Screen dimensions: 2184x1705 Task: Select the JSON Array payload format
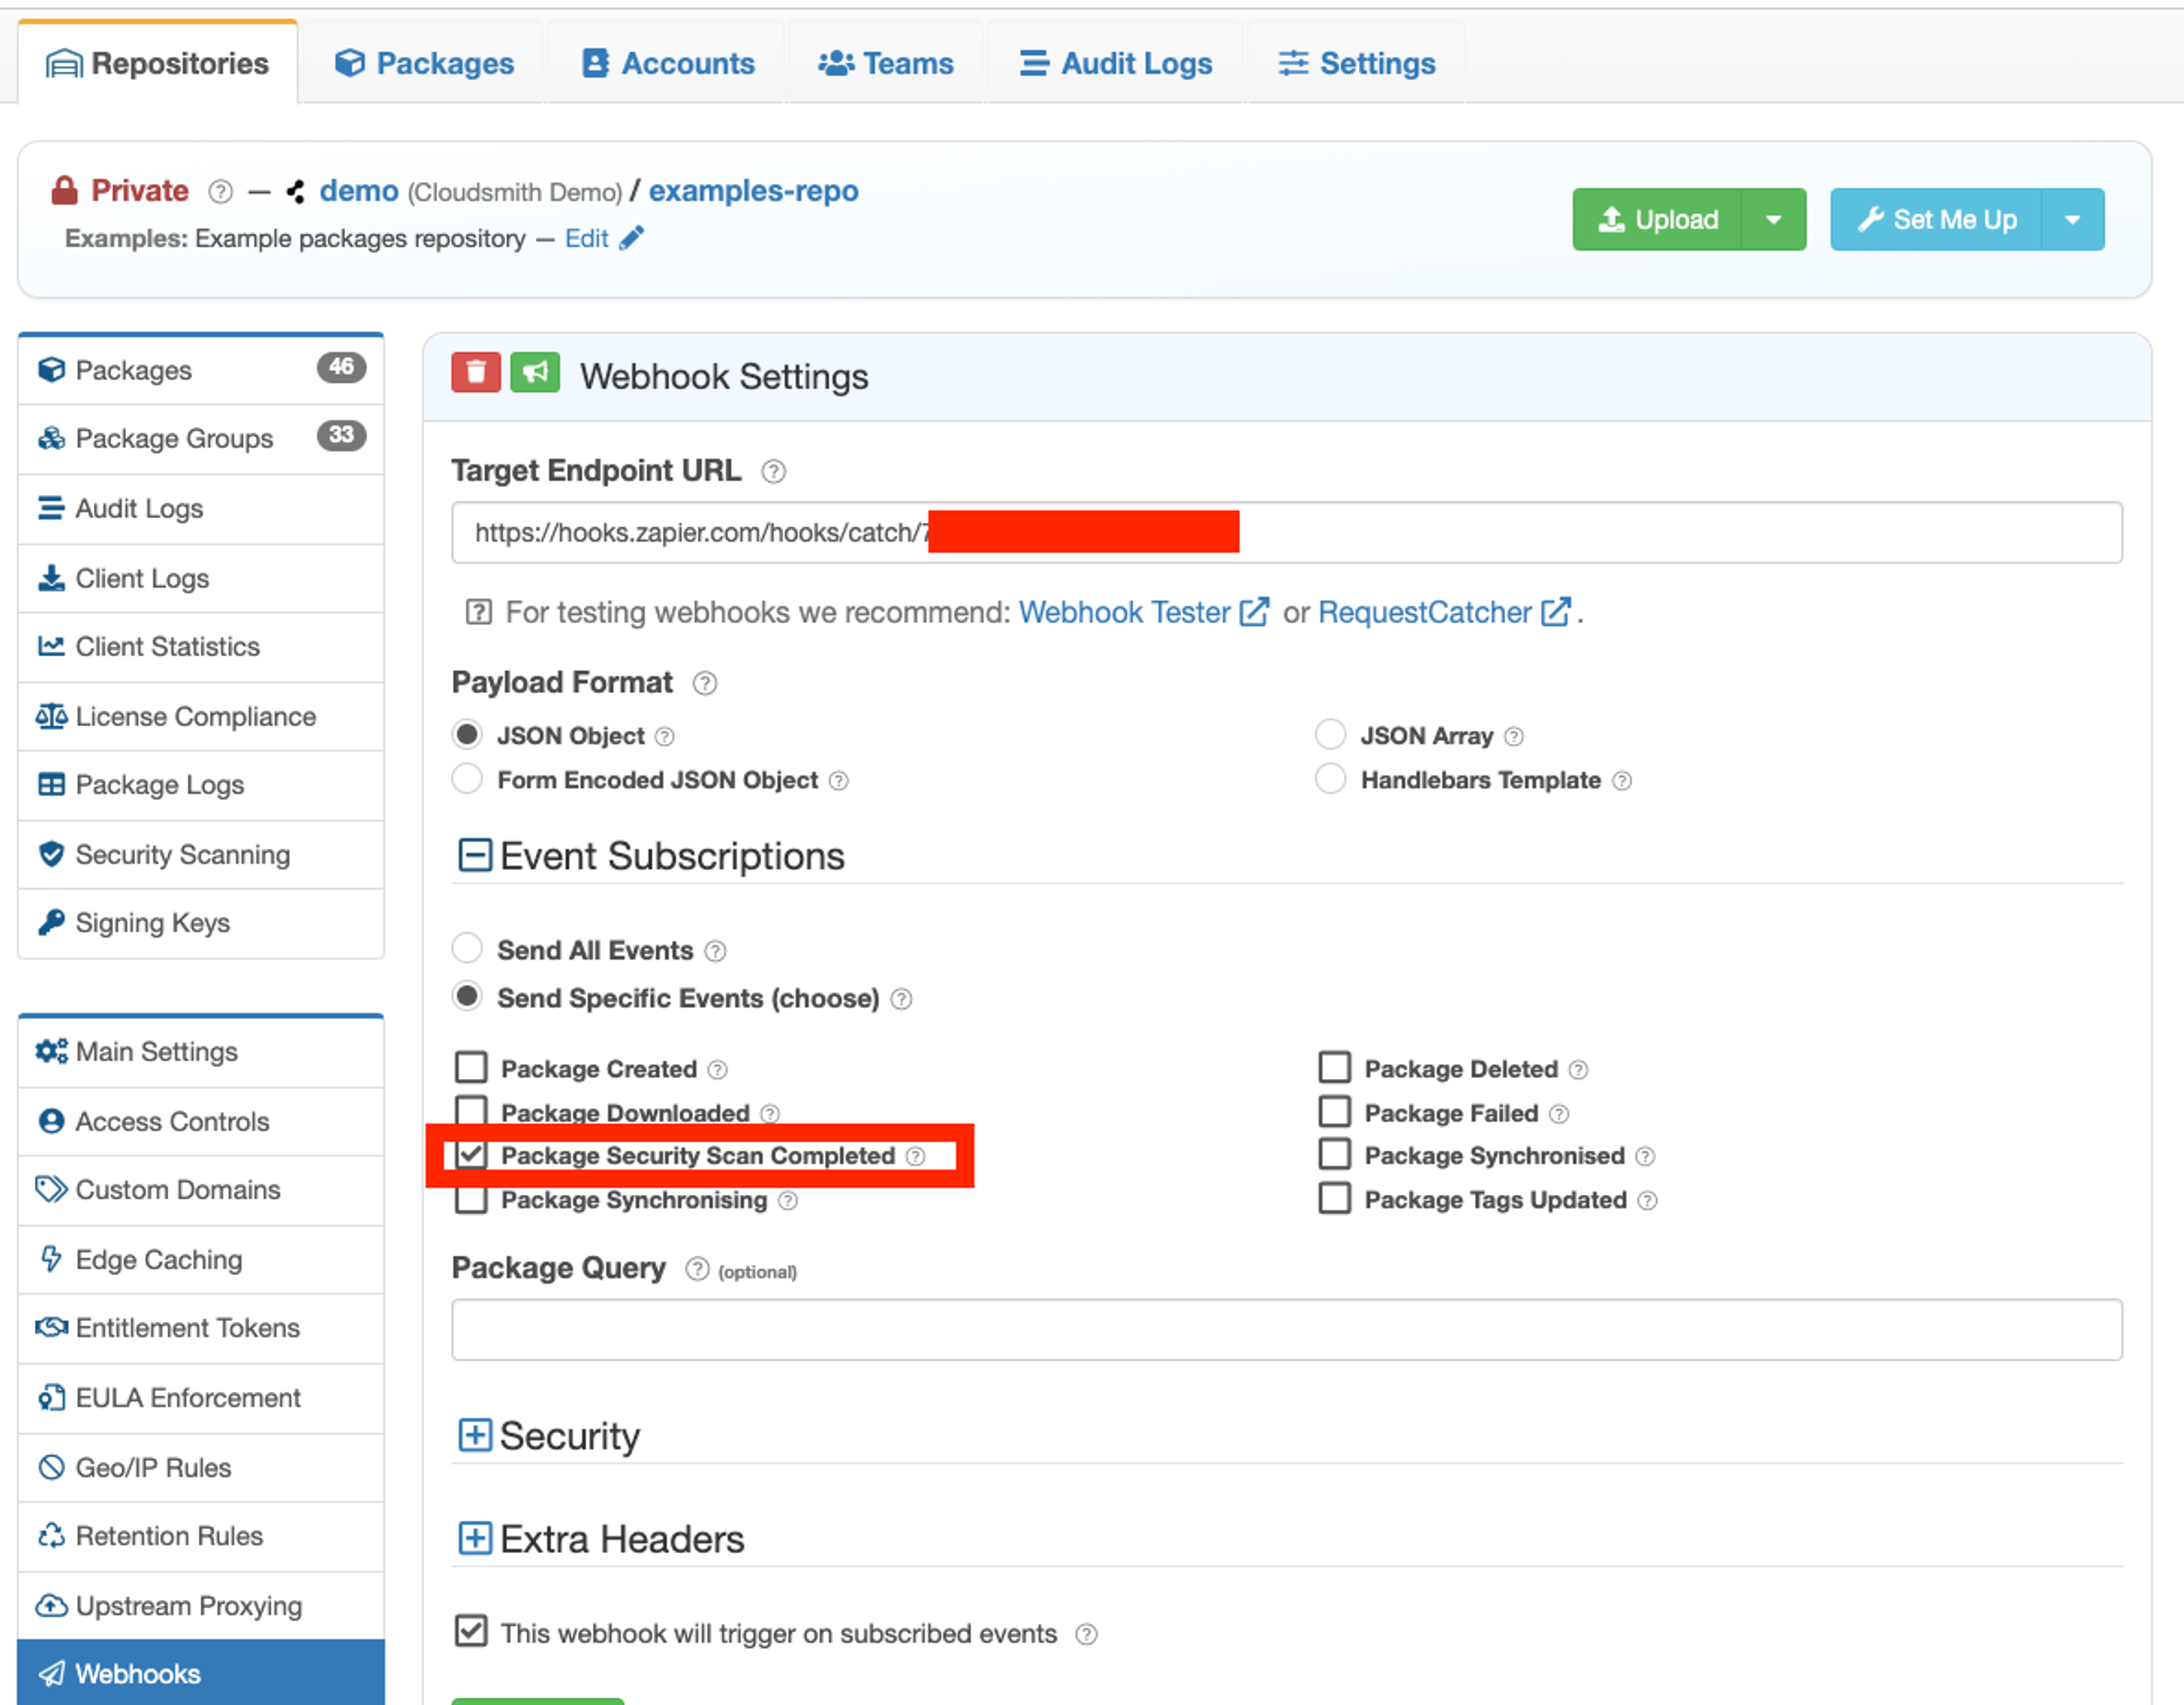(x=1330, y=734)
